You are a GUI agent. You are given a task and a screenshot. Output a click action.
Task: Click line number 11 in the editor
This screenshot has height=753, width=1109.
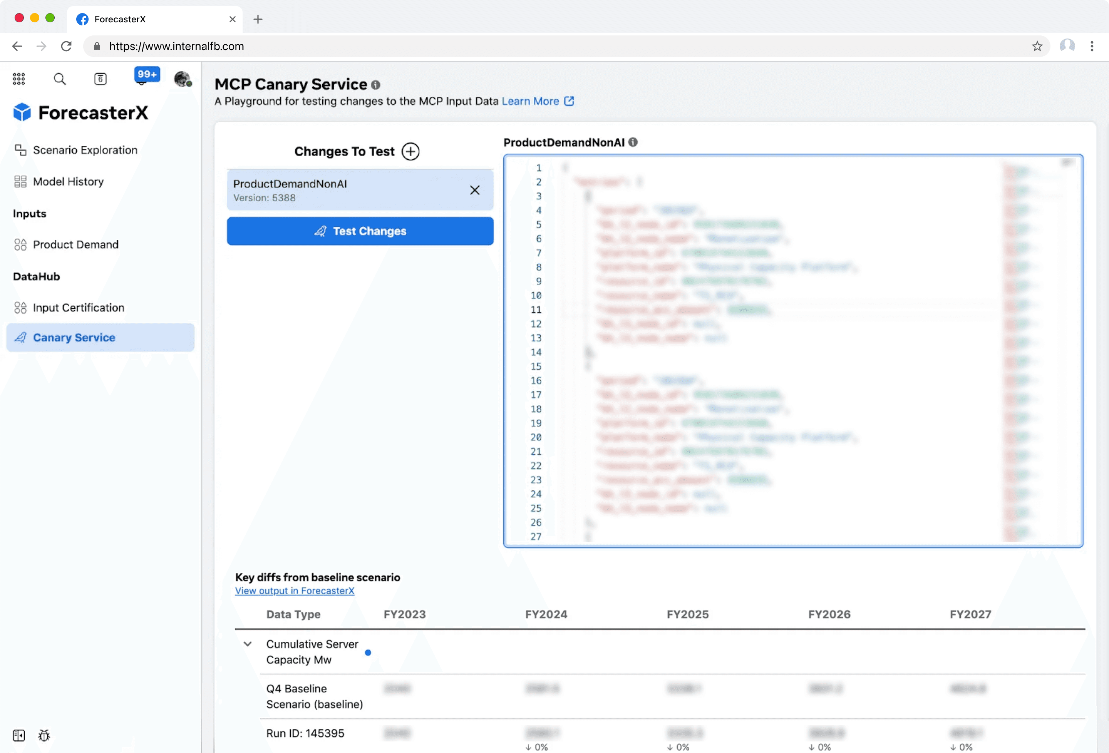click(x=536, y=310)
